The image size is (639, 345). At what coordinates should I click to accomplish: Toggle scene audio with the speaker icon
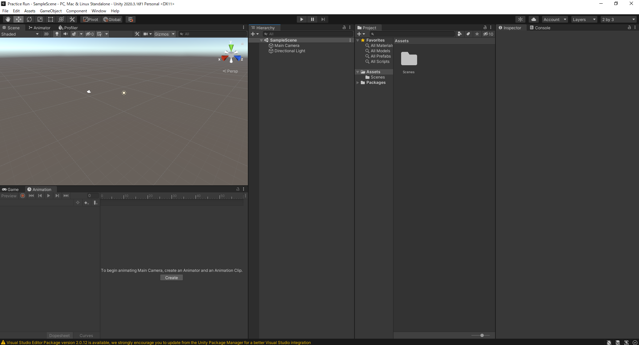pos(66,34)
